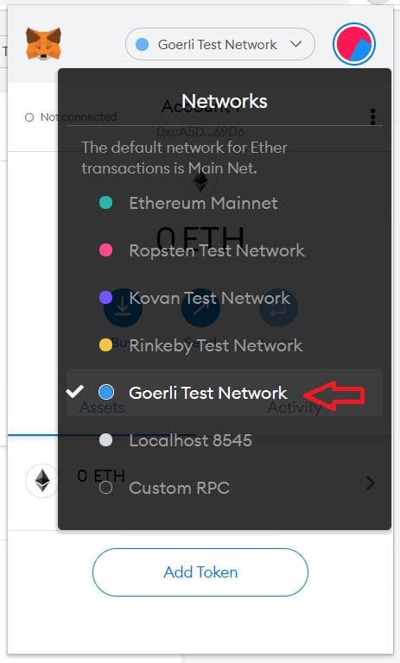Select the Custom RPC radio circle
400x663 pixels.
105,488
